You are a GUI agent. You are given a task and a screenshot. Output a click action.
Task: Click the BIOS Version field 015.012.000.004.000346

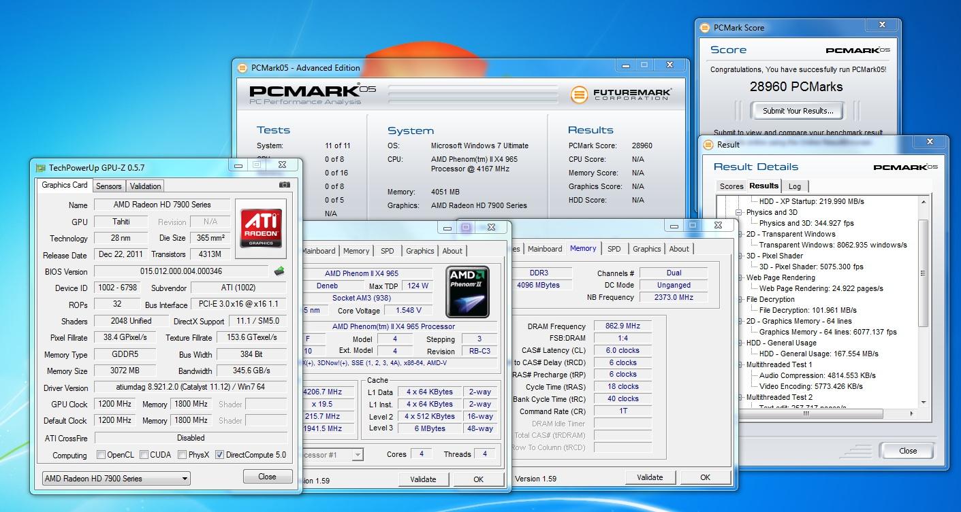tap(182, 271)
